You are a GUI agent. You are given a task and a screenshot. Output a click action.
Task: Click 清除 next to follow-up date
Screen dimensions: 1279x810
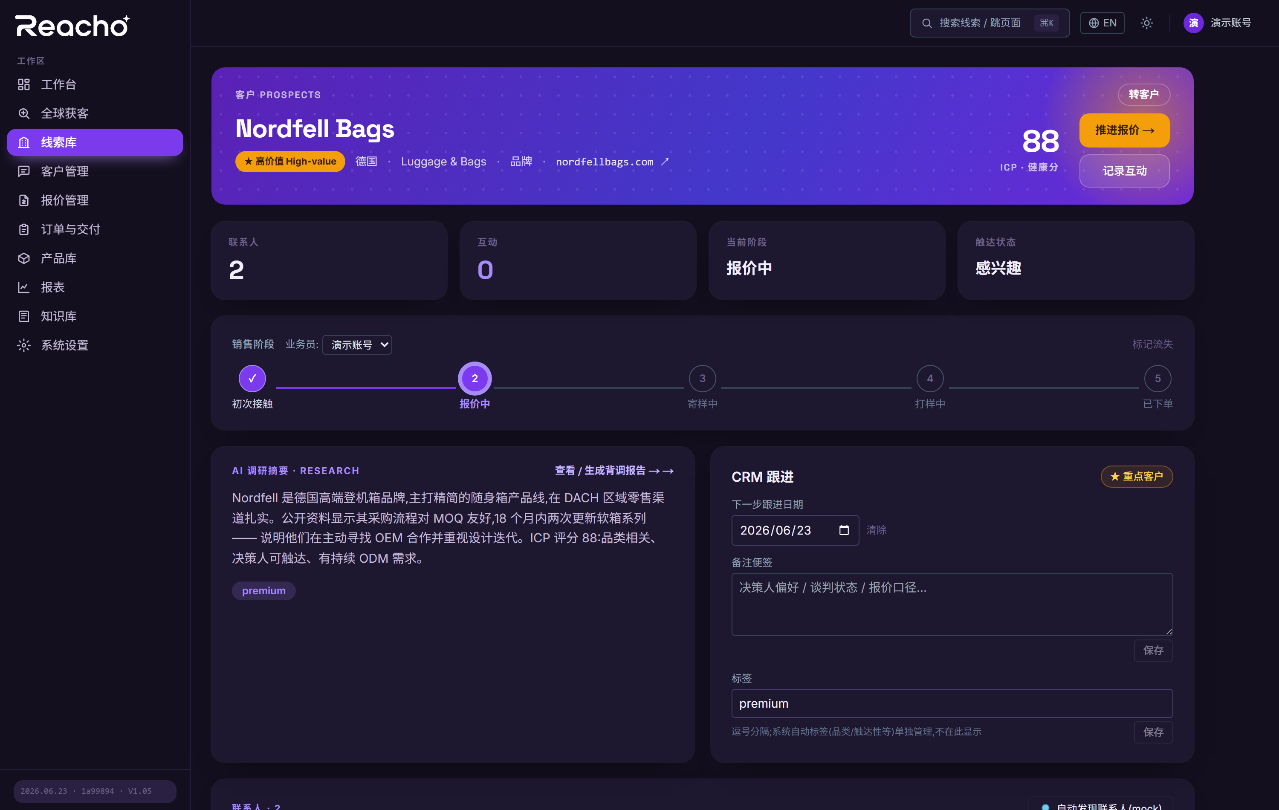click(877, 530)
